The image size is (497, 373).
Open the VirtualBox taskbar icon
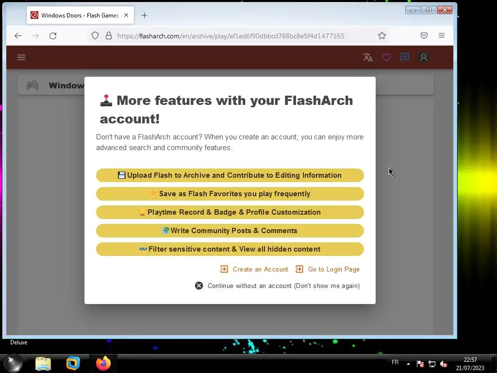(x=73, y=363)
